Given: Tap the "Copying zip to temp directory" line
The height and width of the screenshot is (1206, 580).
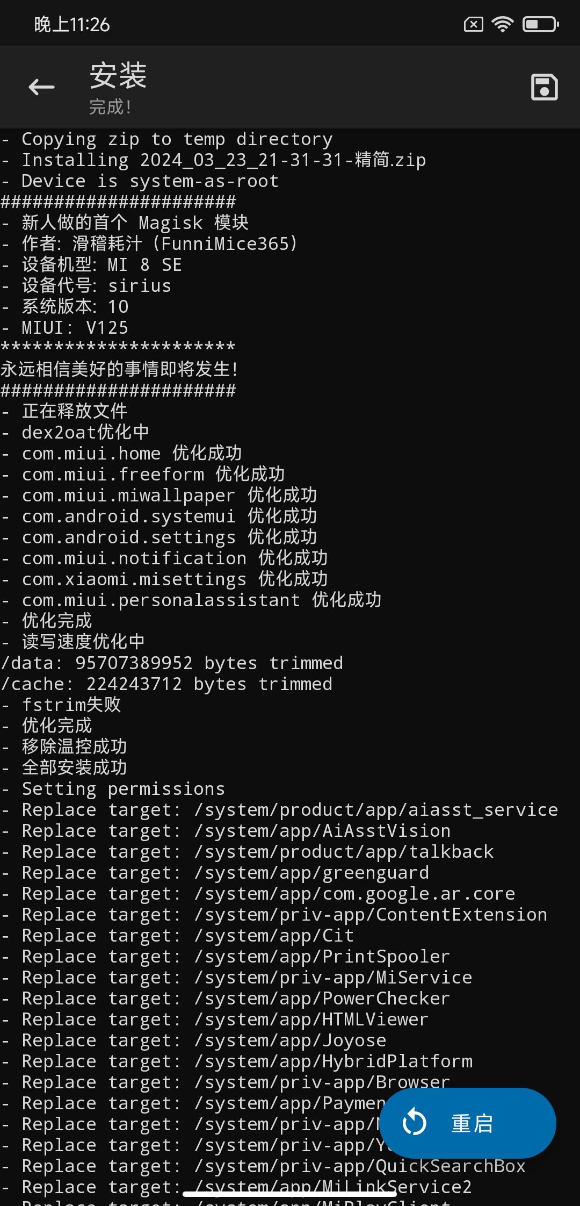Looking at the screenshot, I should (x=166, y=139).
